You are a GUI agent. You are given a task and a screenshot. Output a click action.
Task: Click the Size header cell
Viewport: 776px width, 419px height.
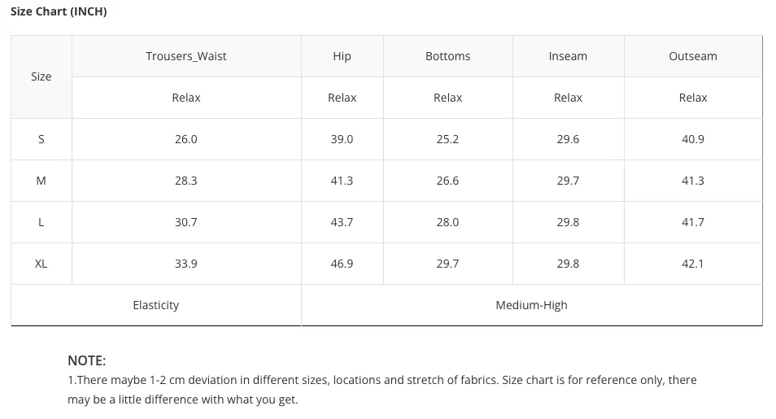(41, 76)
